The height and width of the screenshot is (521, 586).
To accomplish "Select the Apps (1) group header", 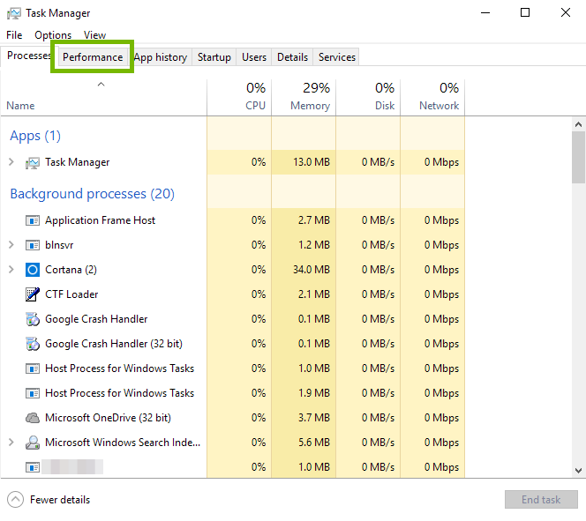I will [35, 136].
